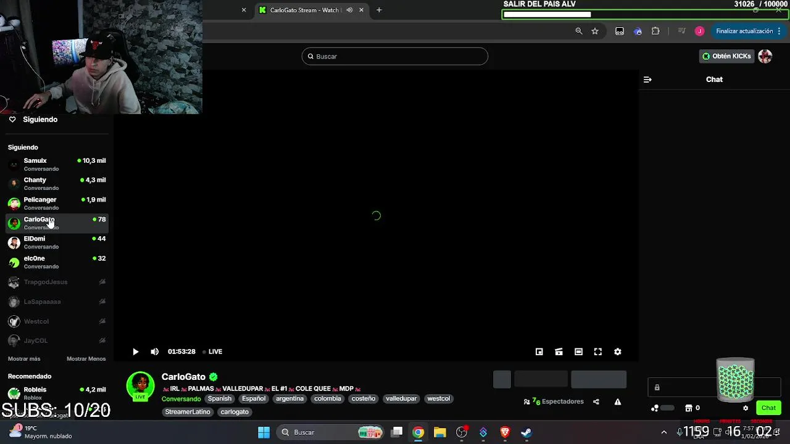Bookmark this page with the star icon
This screenshot has height=444, width=790.
tap(595, 31)
